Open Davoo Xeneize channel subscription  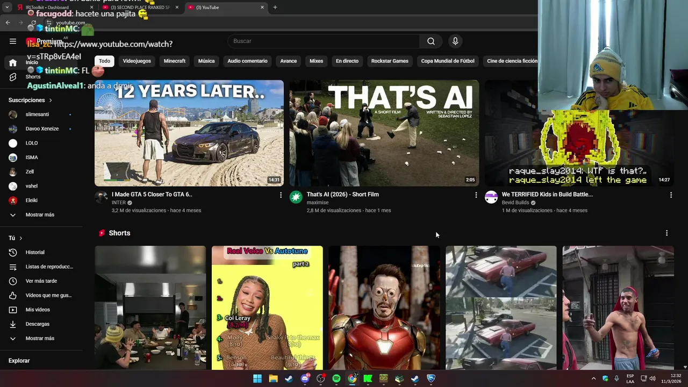40,128
